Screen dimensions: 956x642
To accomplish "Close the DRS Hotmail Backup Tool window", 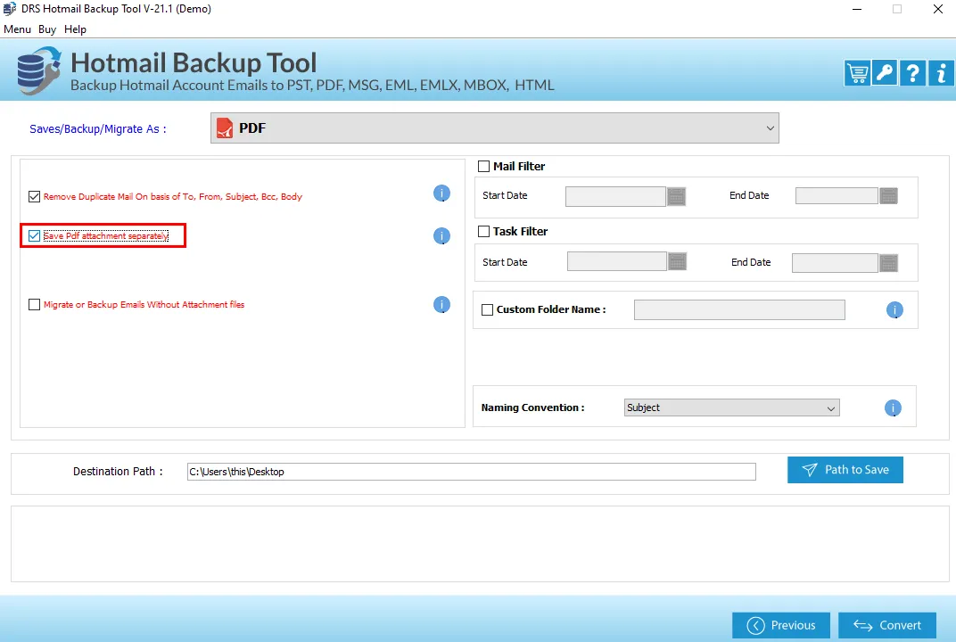I will point(937,9).
